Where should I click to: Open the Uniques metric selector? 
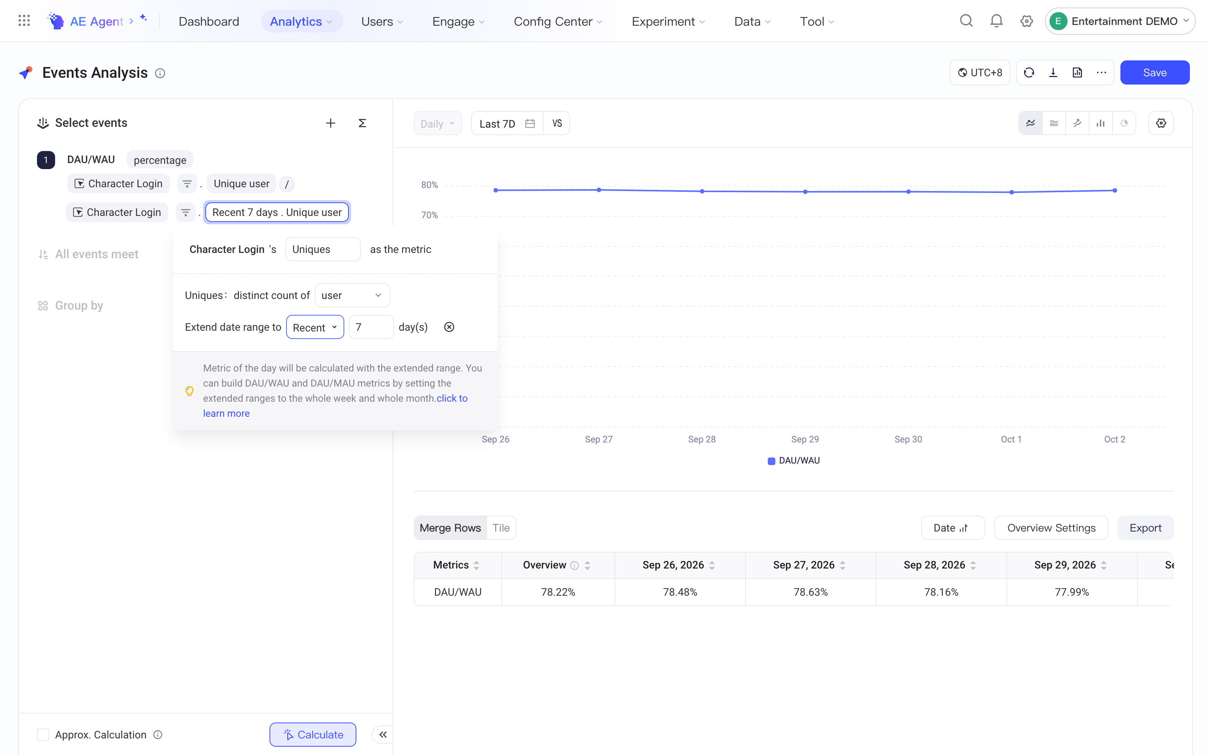click(323, 249)
